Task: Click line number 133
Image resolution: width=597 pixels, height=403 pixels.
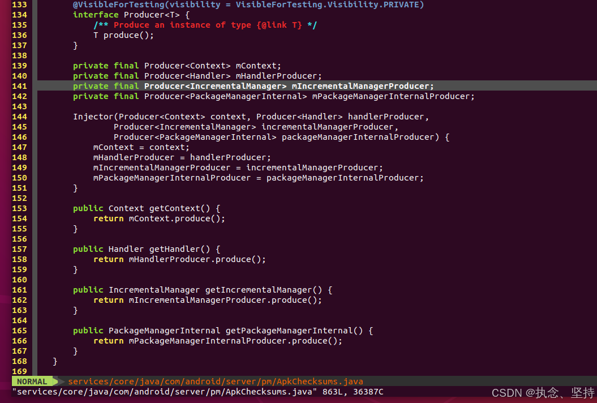Action: click(19, 5)
